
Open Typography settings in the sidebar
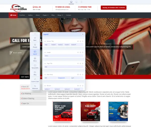click(x=35, y=66)
